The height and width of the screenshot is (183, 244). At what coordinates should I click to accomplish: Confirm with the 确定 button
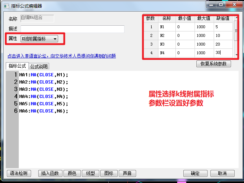click(195, 173)
